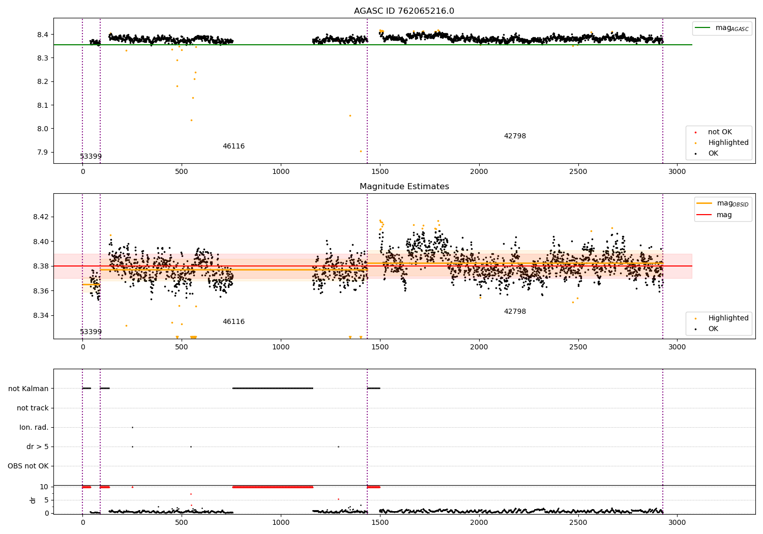Click the '2500' x-axis tick of the top plot
Screen dimensions: 763x534
coord(578,172)
